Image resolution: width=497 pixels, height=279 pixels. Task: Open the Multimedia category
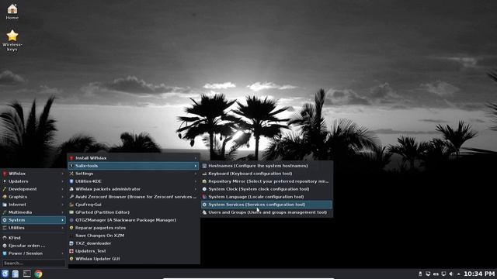click(x=33, y=212)
